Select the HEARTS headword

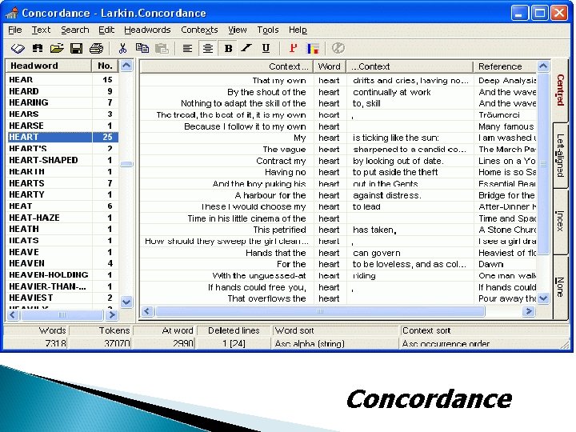pyautogui.click(x=62, y=183)
